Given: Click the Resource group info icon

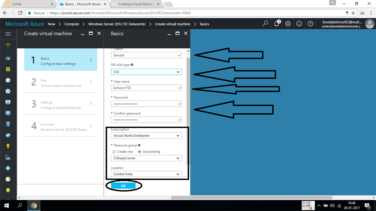Looking at the screenshot, I should pyautogui.click(x=139, y=145).
